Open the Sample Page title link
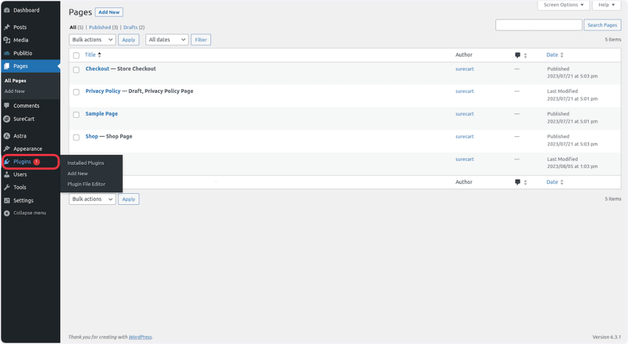The height and width of the screenshot is (344, 628). (102, 114)
